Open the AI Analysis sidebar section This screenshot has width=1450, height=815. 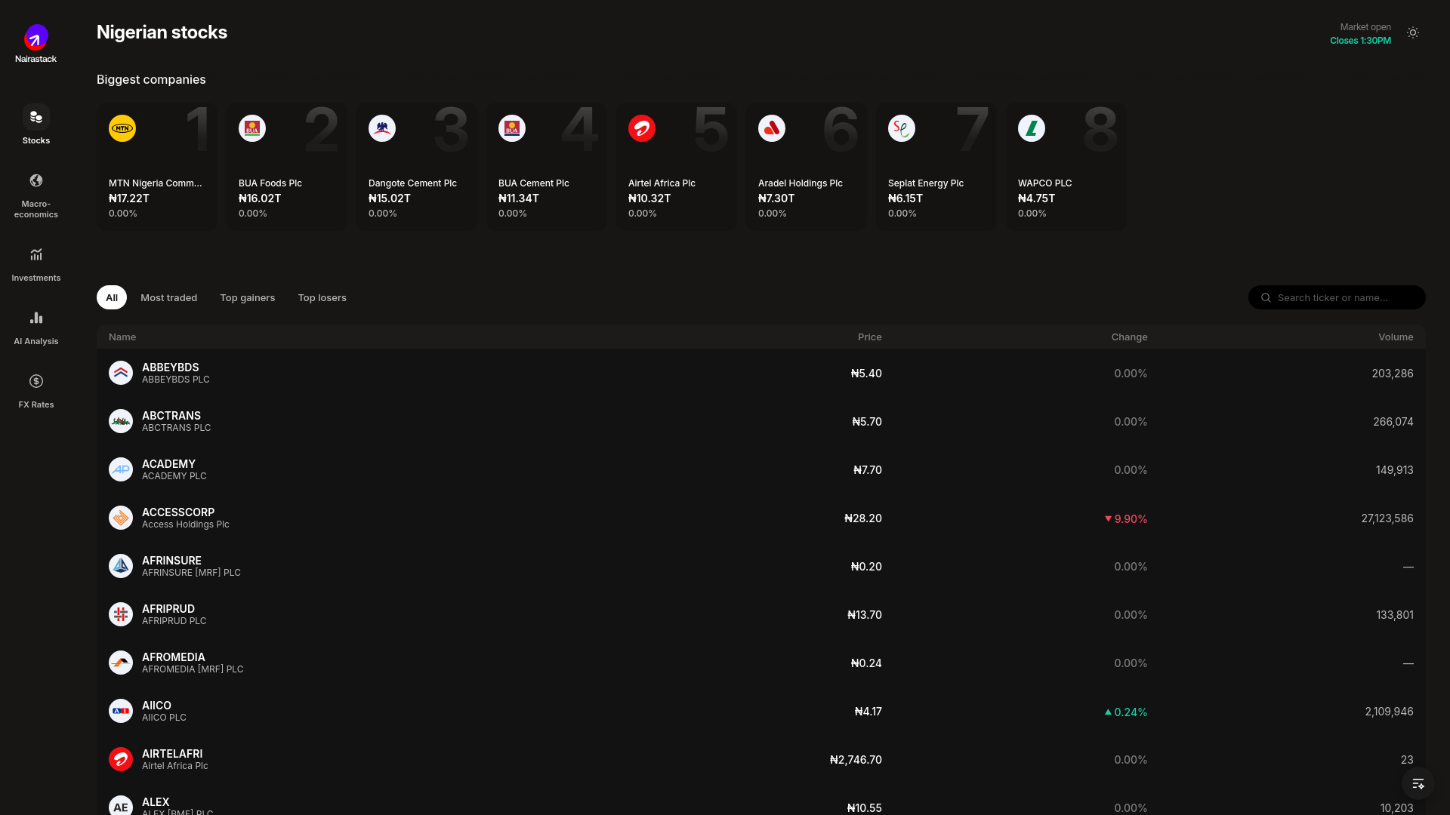[x=36, y=328]
